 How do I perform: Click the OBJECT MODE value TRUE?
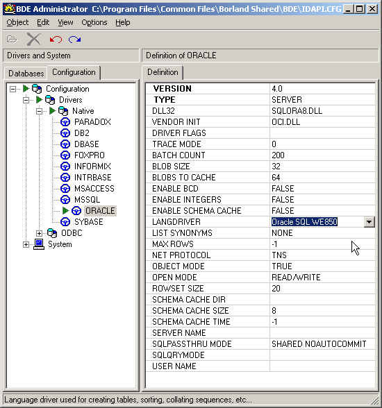(x=282, y=266)
